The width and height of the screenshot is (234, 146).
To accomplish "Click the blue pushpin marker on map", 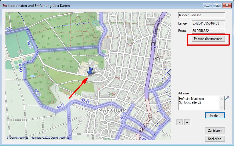I will [x=91, y=71].
